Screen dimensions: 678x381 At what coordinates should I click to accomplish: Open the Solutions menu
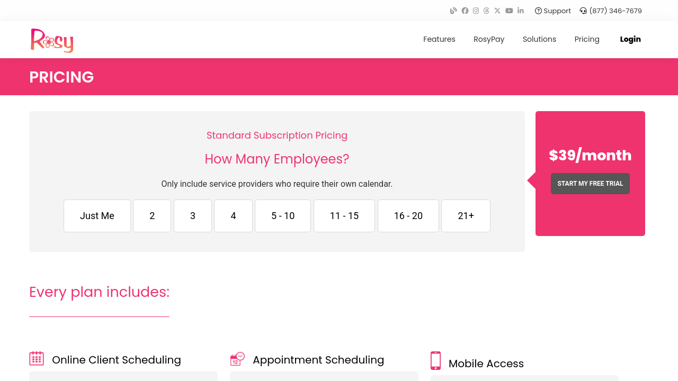(539, 39)
